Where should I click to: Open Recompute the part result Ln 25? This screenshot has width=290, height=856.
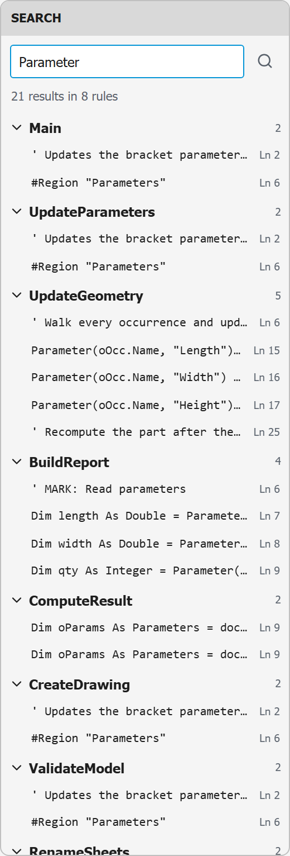tap(145, 432)
